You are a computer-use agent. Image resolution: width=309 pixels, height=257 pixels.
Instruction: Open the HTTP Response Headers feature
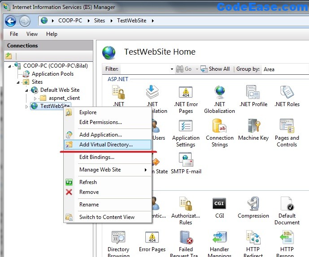(287, 244)
